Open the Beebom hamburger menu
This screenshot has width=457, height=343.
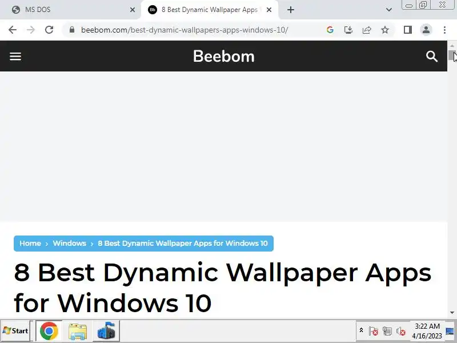coord(15,56)
